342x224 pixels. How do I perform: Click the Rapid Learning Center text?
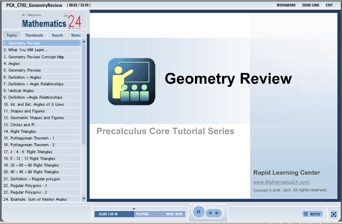tap(286, 173)
